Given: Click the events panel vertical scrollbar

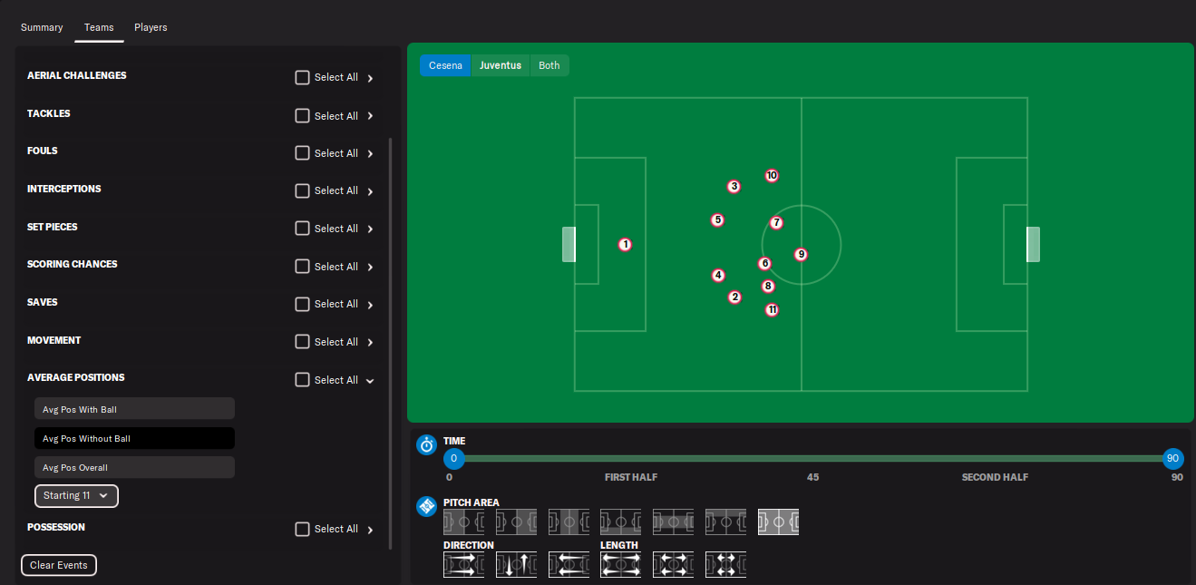Looking at the screenshot, I should click(391, 343).
